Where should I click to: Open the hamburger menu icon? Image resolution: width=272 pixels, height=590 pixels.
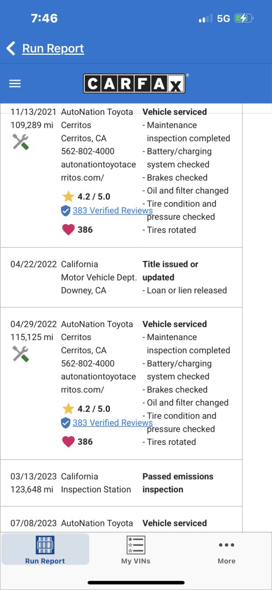pos(15,84)
